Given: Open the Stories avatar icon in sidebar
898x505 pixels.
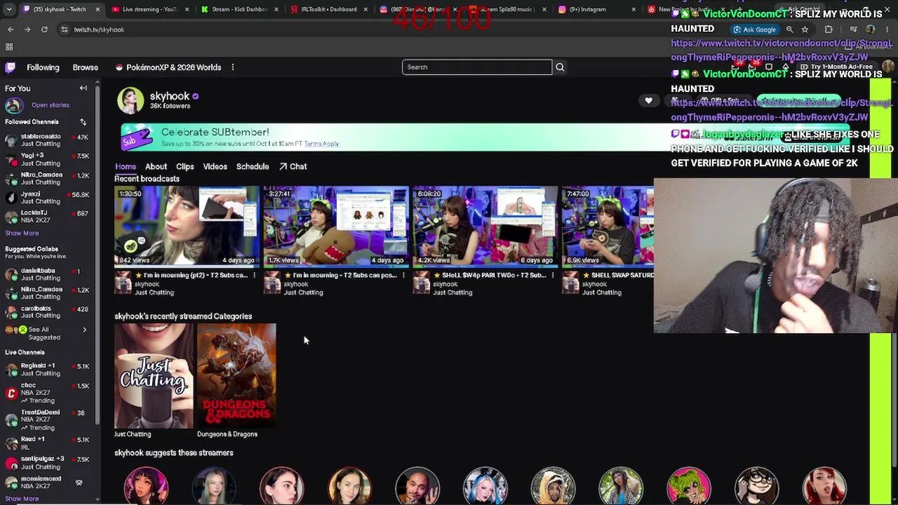Looking at the screenshot, I should 13,105.
